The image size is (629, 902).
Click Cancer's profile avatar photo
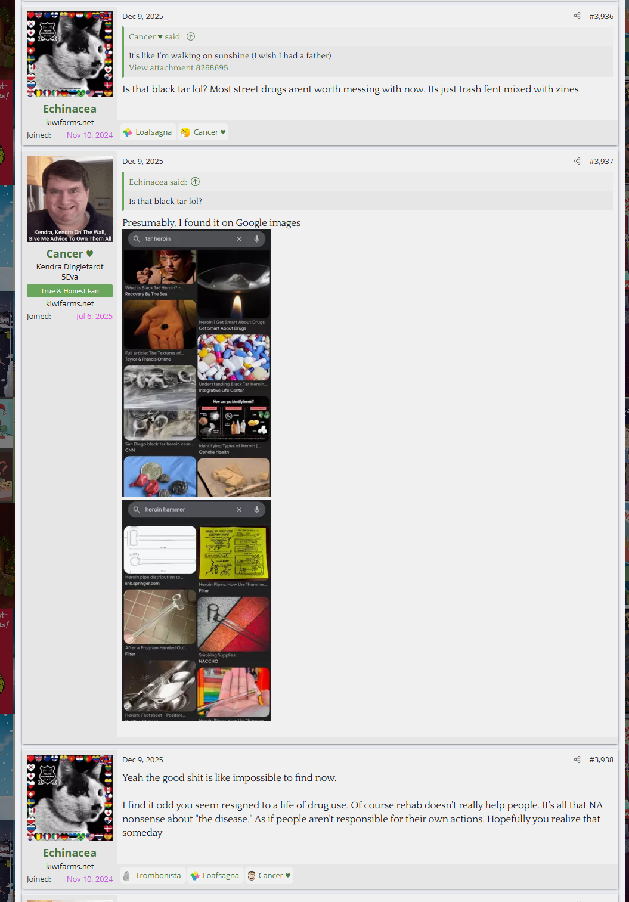(x=70, y=199)
